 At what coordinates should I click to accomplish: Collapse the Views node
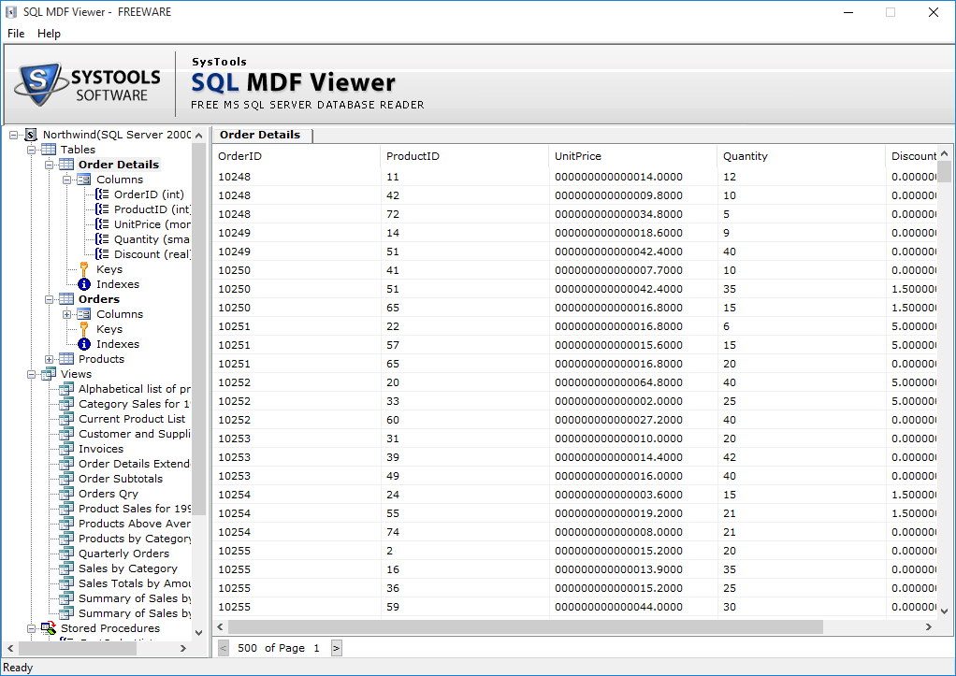click(x=31, y=374)
